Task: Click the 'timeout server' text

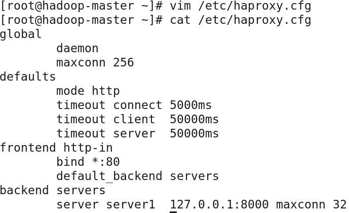Action: pos(105,134)
